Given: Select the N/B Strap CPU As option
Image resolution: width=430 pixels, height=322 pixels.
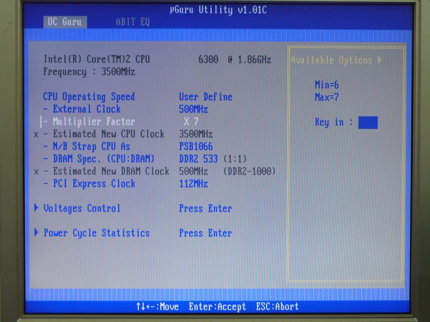Looking at the screenshot, I should point(92,146).
